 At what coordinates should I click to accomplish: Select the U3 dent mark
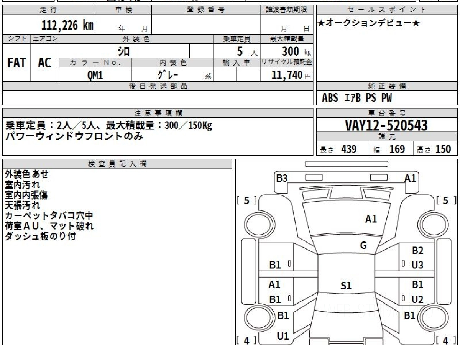(417, 264)
